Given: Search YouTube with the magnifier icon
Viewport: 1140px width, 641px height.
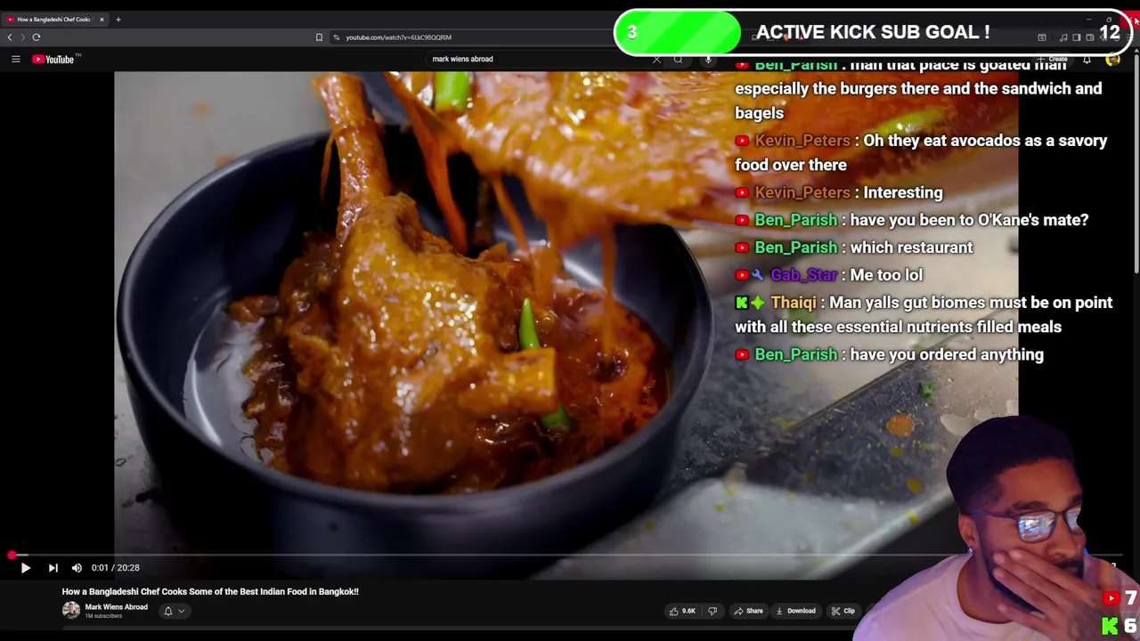Looking at the screenshot, I should [x=679, y=60].
